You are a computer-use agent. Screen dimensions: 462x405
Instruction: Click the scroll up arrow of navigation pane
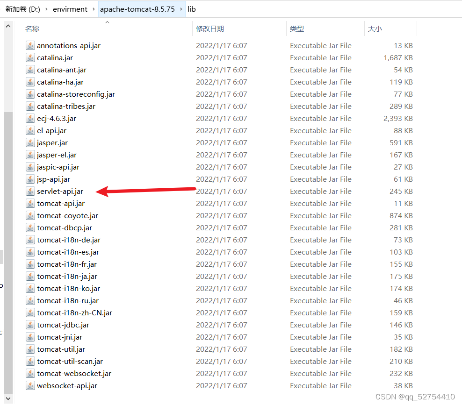(8, 26)
